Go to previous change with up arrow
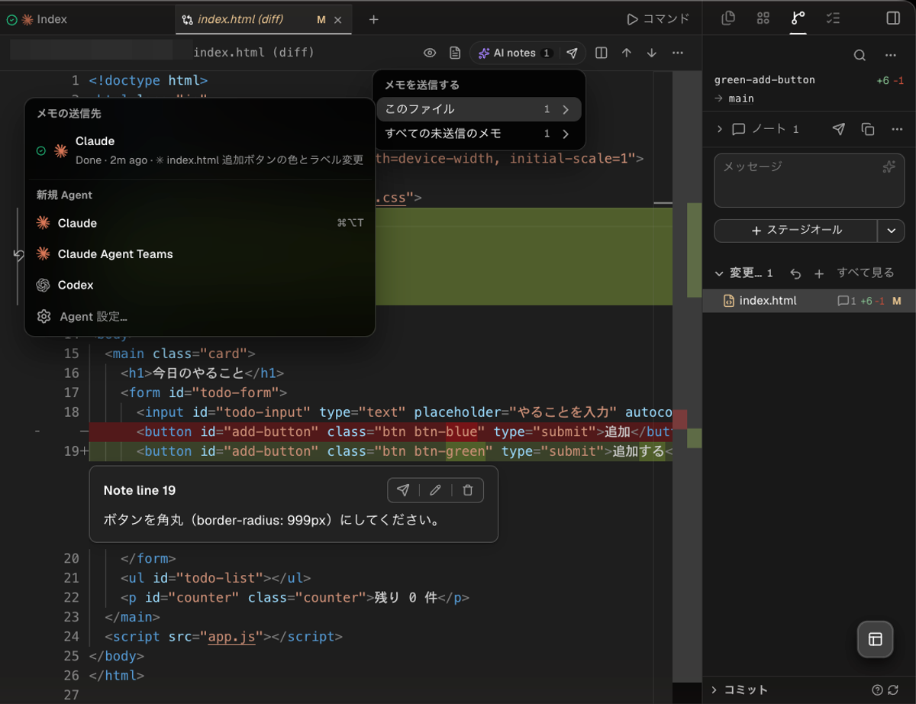Viewport: 916px width, 704px height. pyautogui.click(x=627, y=53)
